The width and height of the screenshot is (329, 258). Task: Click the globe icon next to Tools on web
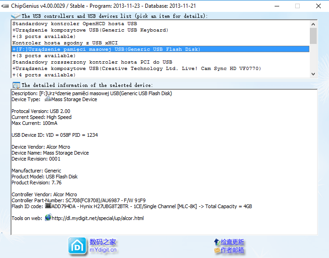(x=48, y=217)
